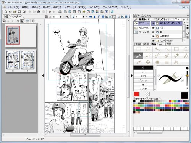The height and width of the screenshot is (143, 191).
Task: Choose the lasso selection tool
Action: point(148,49)
